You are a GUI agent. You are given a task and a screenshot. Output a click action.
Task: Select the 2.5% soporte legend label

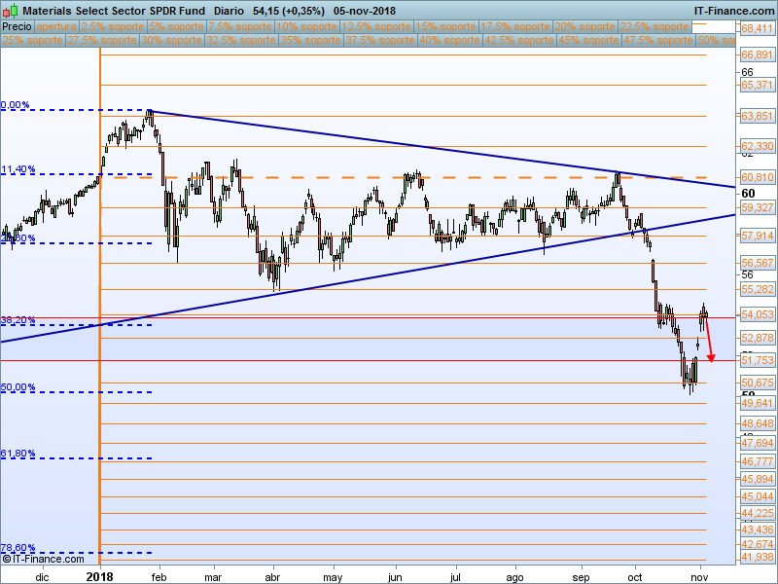113,26
